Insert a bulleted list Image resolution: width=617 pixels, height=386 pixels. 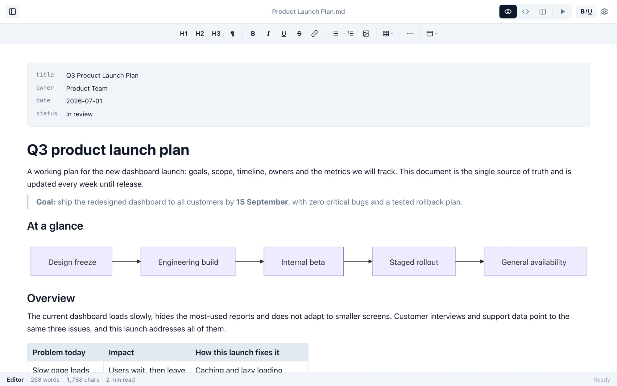pyautogui.click(x=335, y=34)
